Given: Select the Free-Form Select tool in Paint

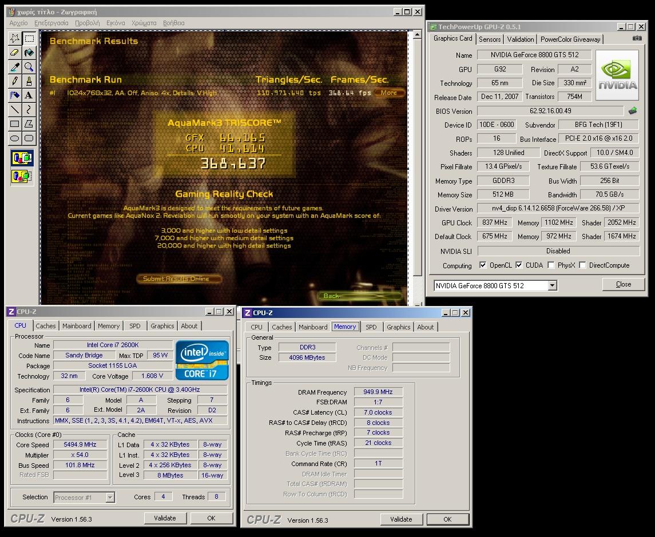Looking at the screenshot, I should [x=15, y=39].
